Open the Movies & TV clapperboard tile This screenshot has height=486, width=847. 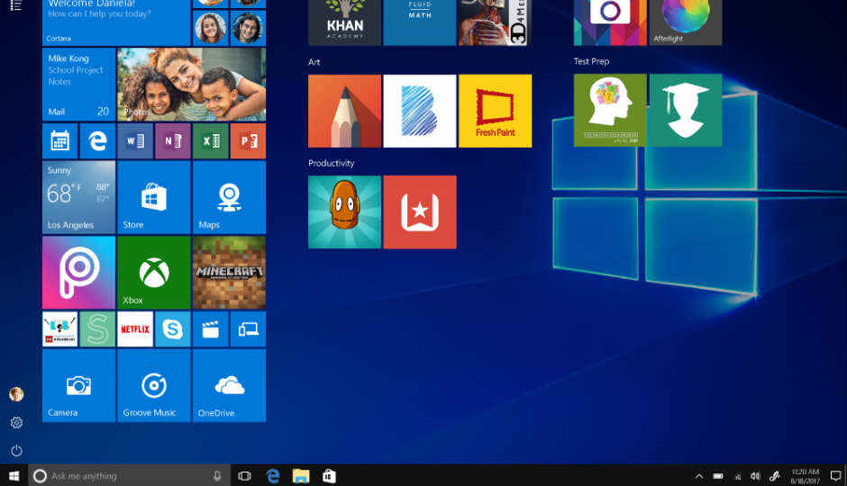tap(211, 329)
